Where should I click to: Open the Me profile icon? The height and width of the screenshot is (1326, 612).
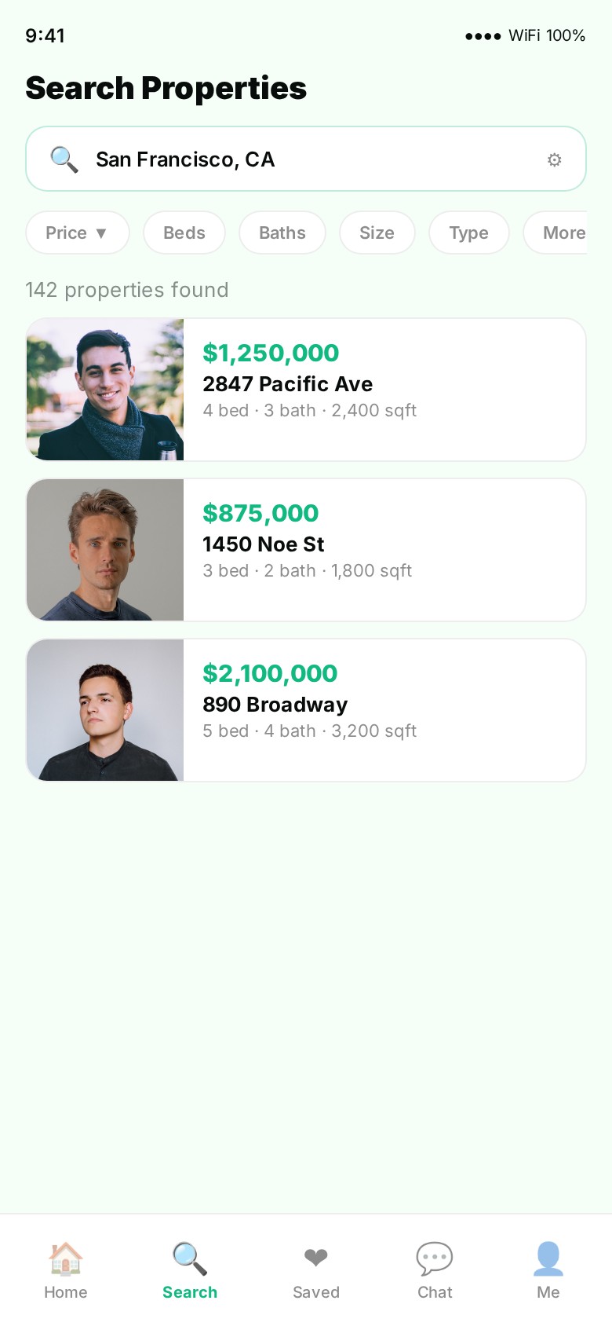[x=548, y=1258]
